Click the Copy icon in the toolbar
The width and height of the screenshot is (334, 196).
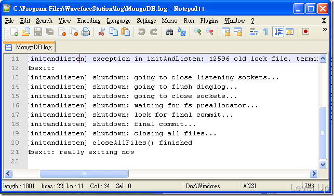coord(114,32)
